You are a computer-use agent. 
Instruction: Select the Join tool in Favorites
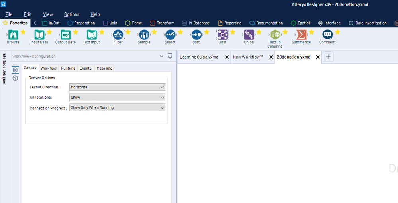pos(223,35)
